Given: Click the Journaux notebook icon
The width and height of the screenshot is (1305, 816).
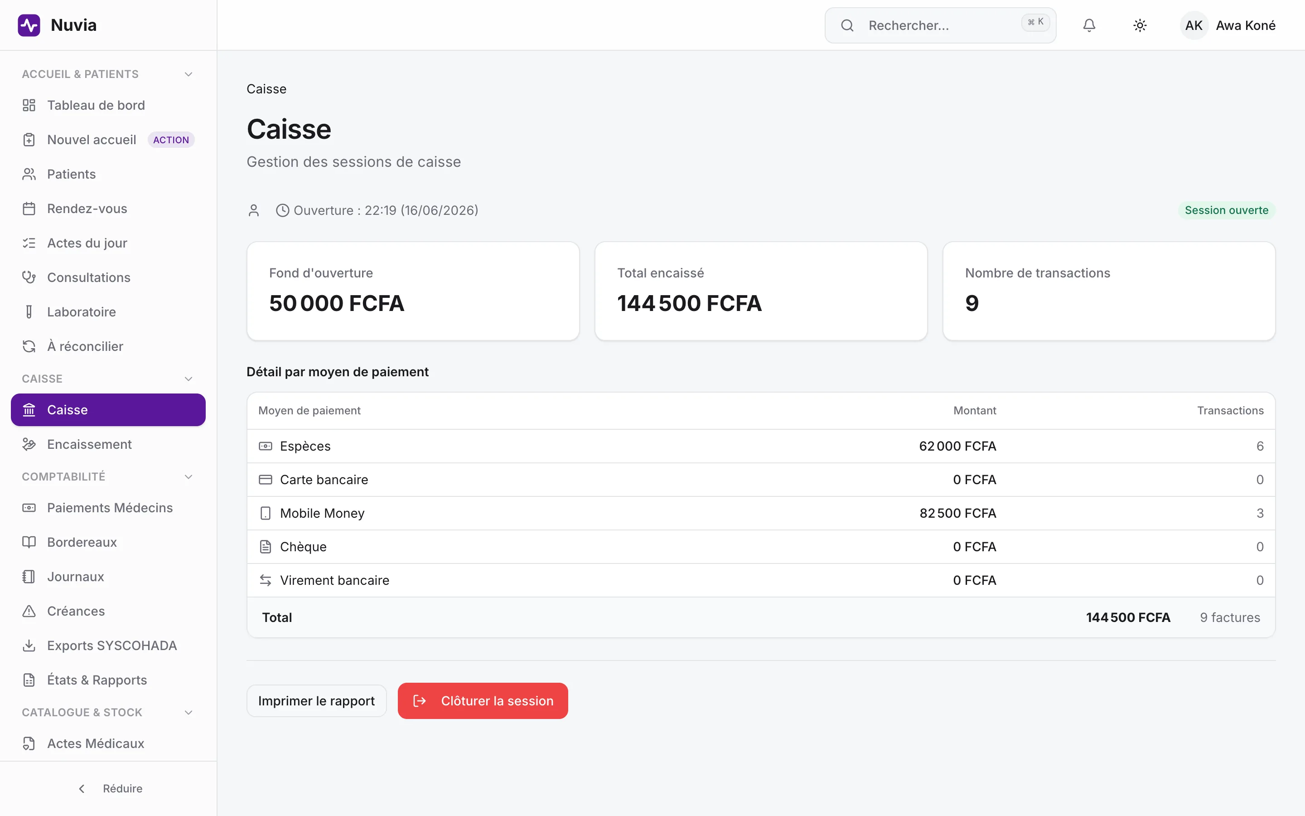Looking at the screenshot, I should [29, 576].
